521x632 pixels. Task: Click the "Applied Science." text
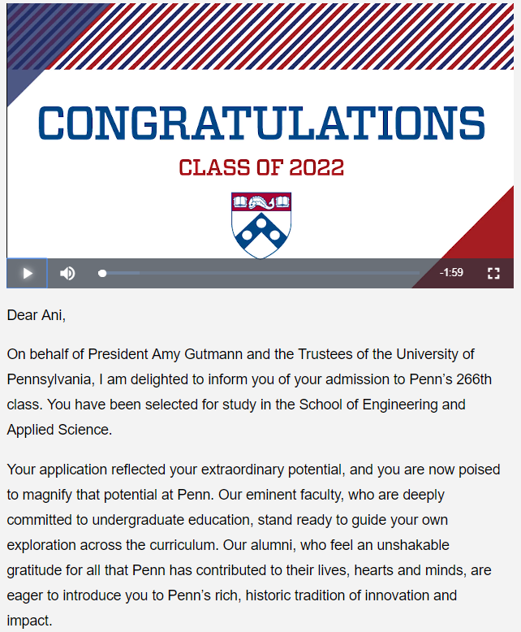[59, 430]
